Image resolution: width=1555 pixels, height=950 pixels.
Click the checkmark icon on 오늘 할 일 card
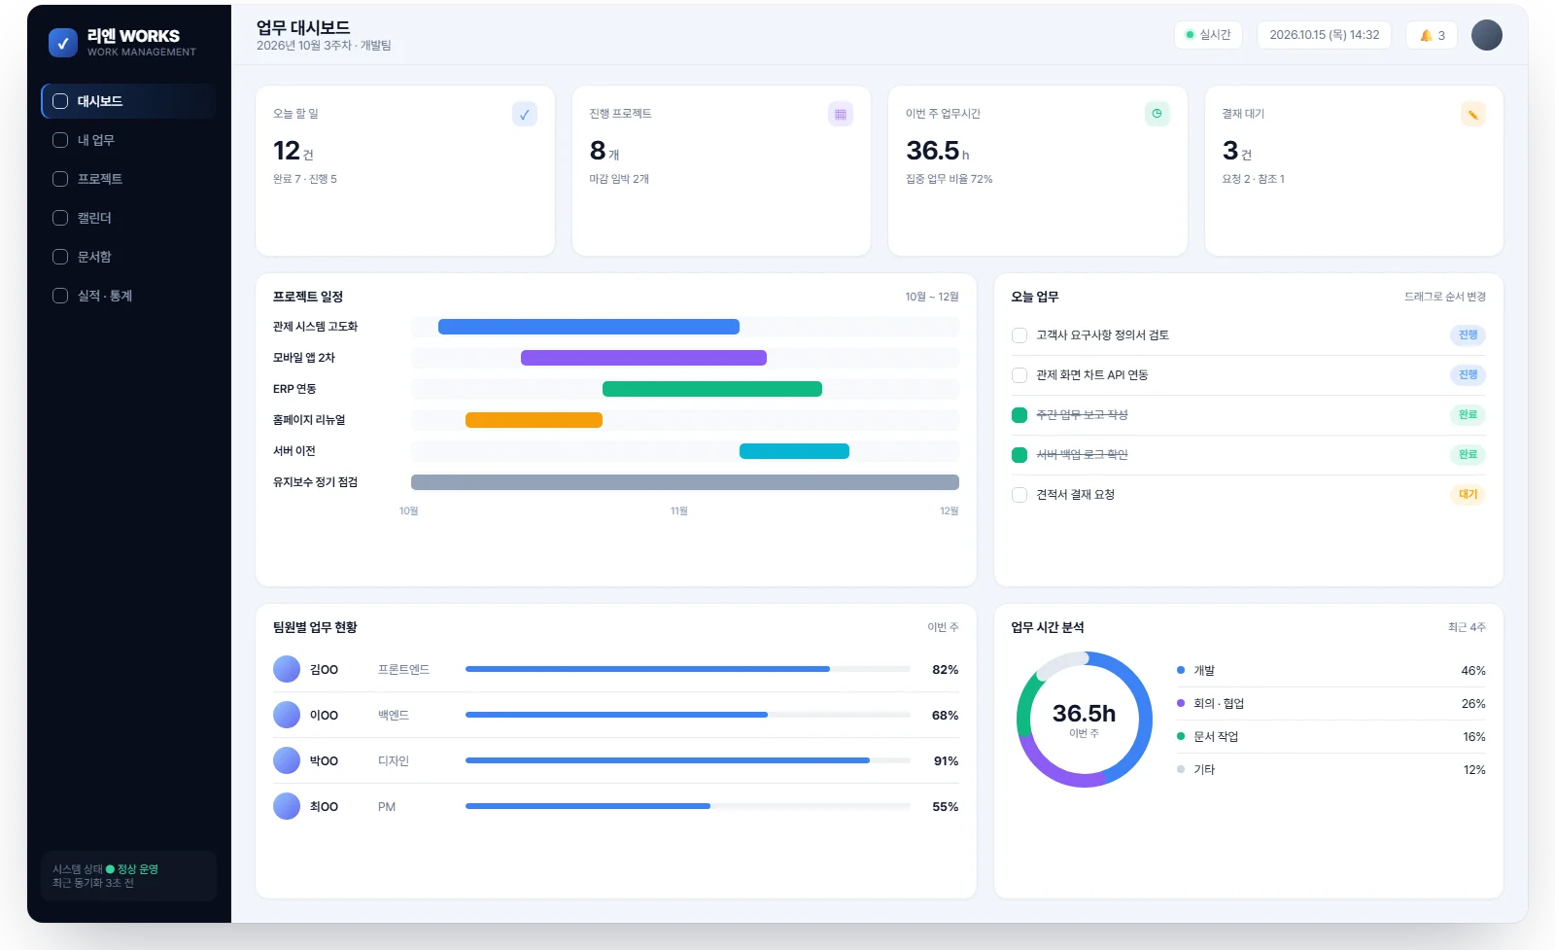coord(524,114)
